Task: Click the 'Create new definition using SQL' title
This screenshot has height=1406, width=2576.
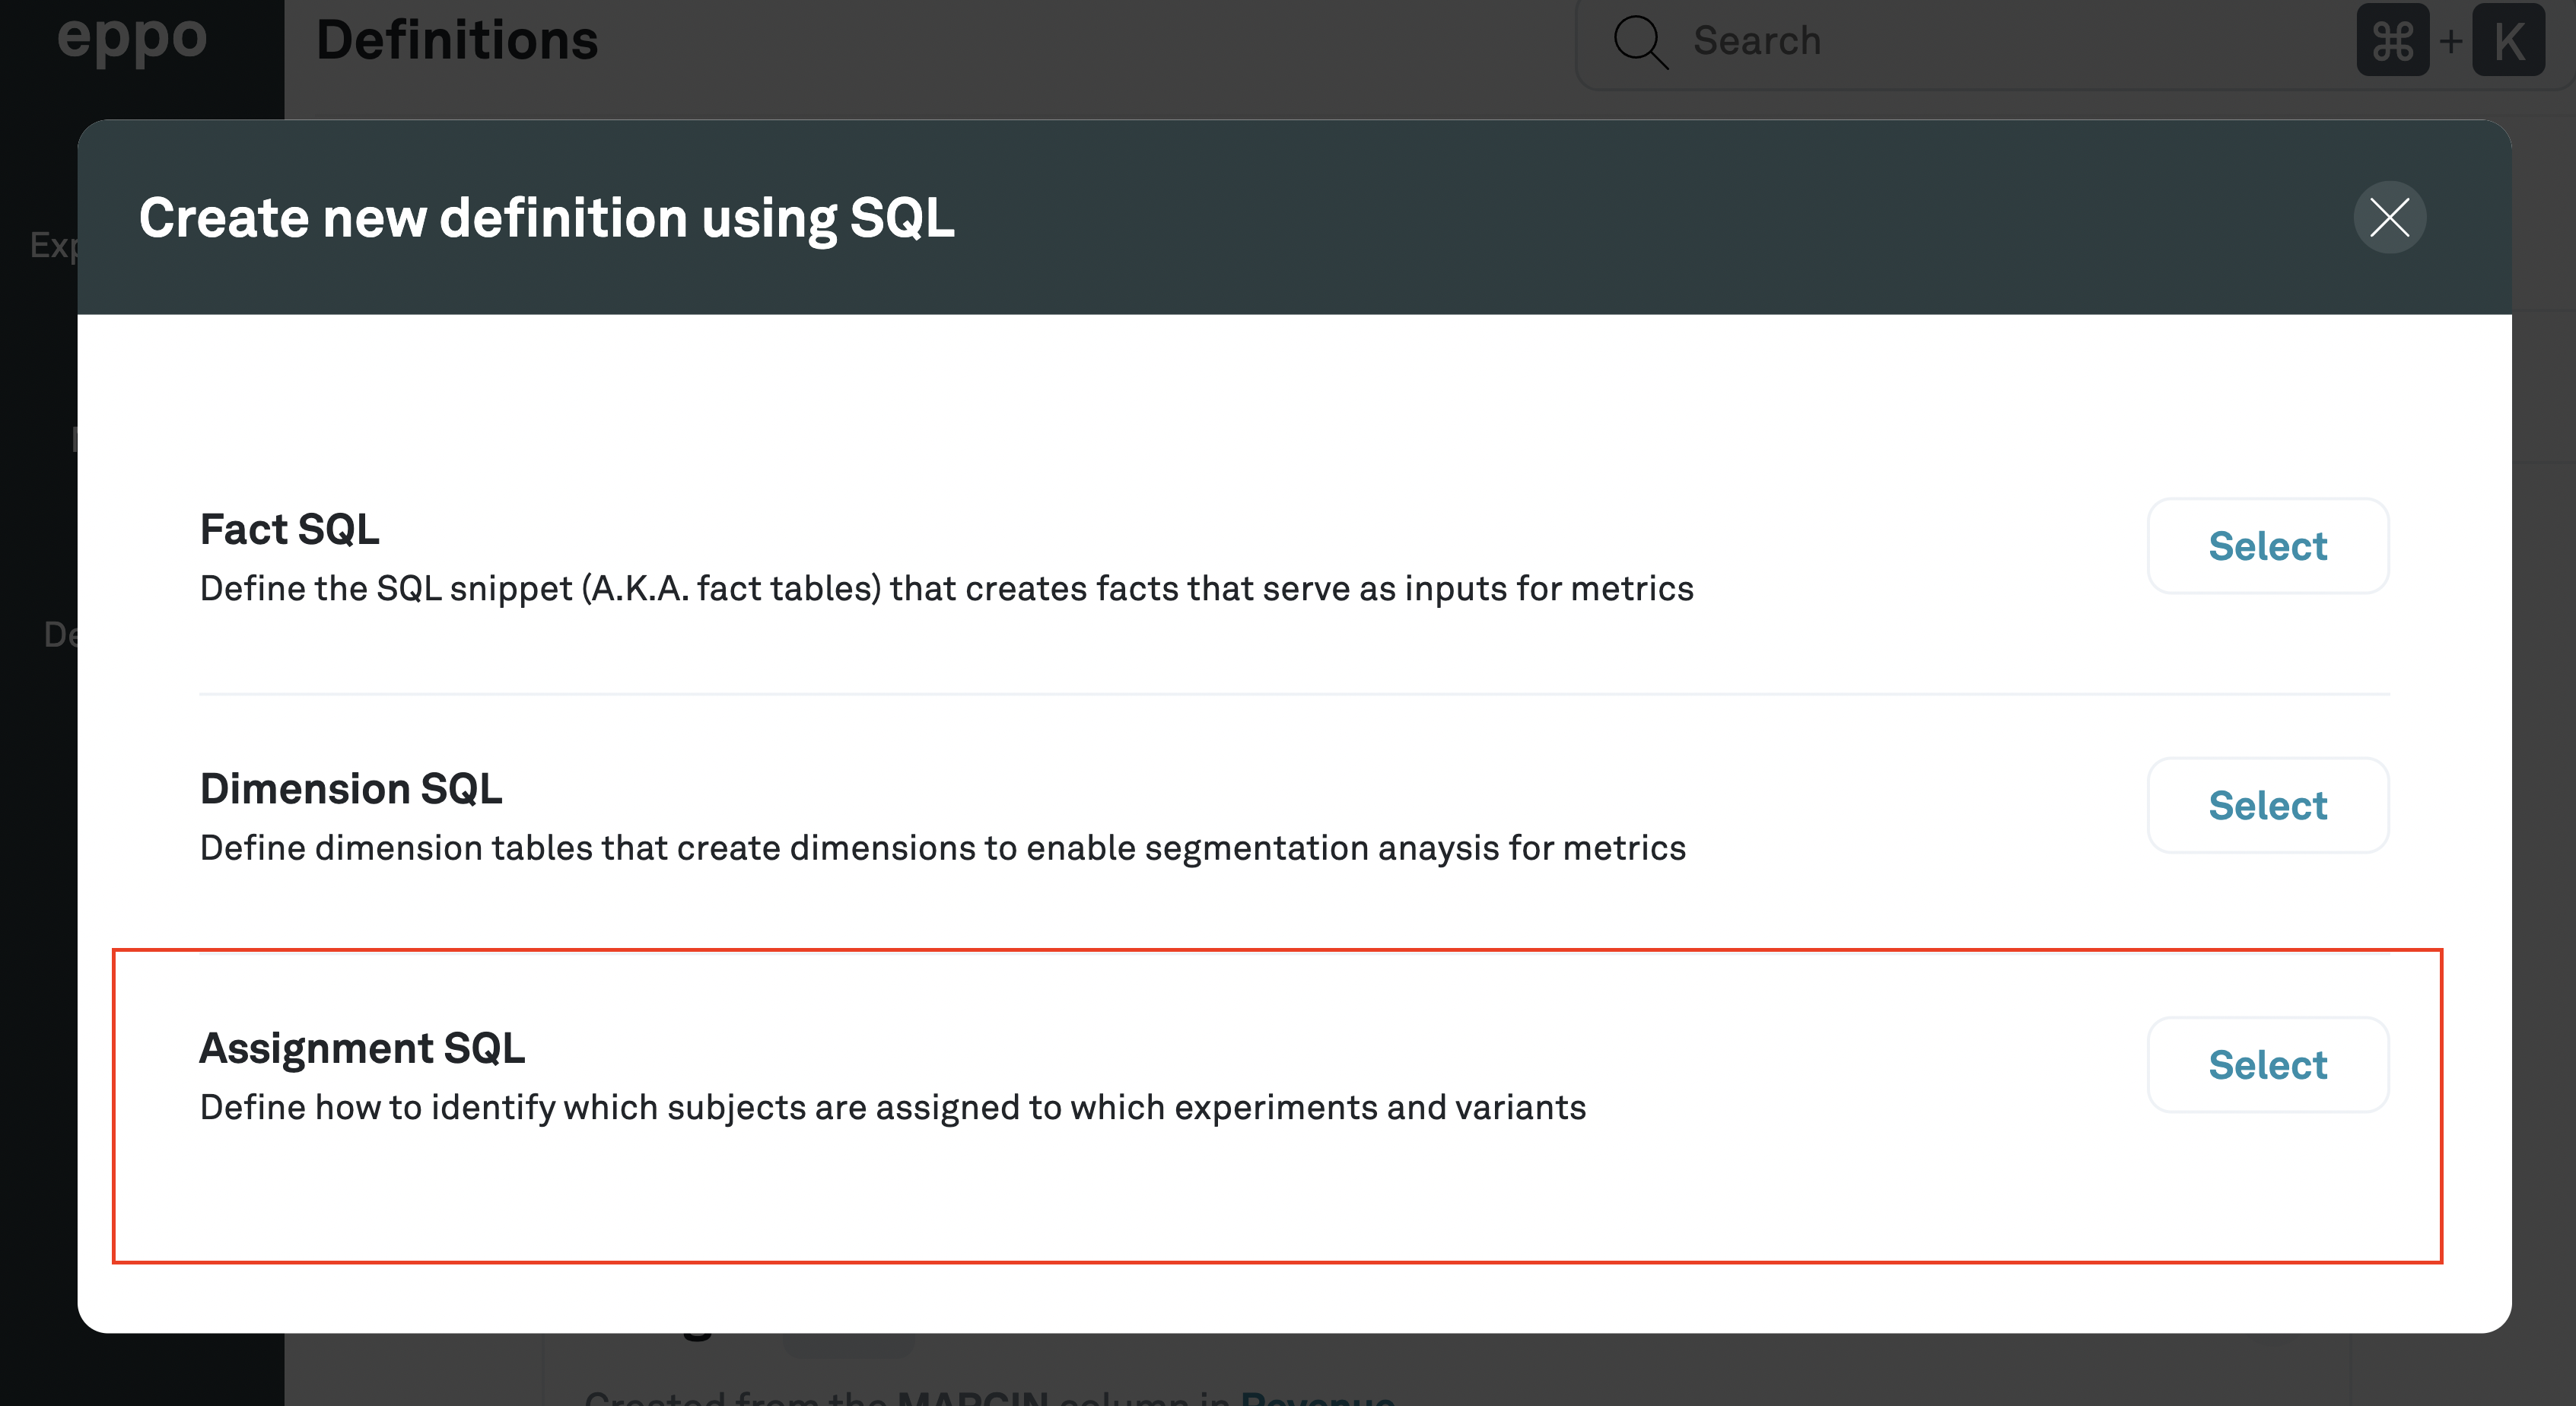Action: (546, 218)
